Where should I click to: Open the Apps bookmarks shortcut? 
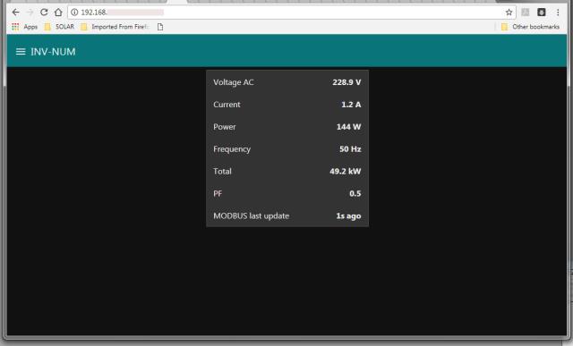(x=24, y=27)
